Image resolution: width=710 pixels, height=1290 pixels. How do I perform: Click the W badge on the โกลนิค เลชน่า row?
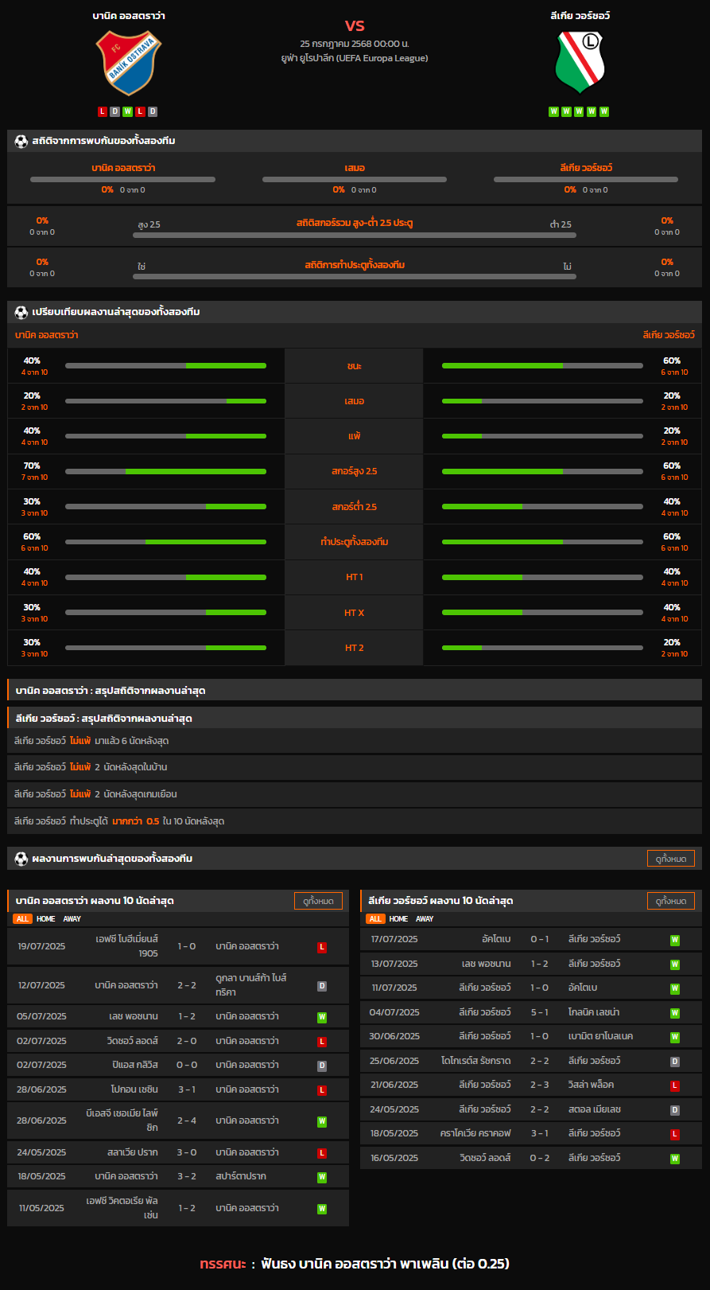click(675, 1013)
